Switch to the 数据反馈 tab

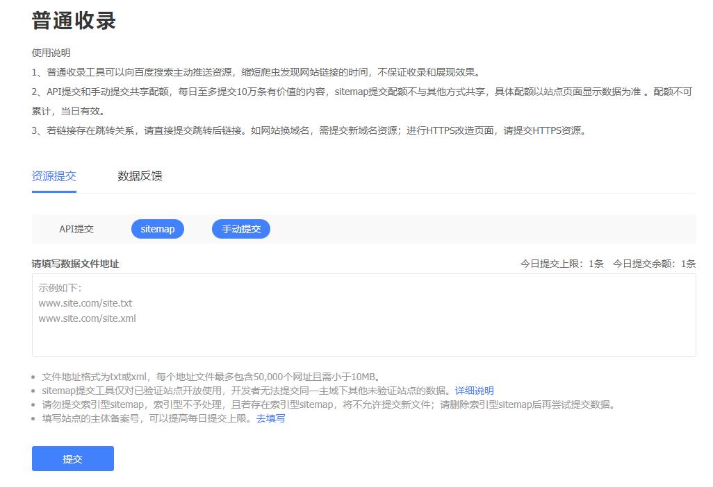pyautogui.click(x=139, y=176)
